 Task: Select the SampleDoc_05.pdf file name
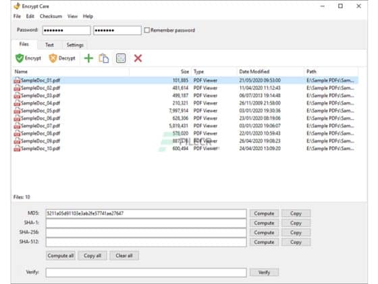[40, 111]
